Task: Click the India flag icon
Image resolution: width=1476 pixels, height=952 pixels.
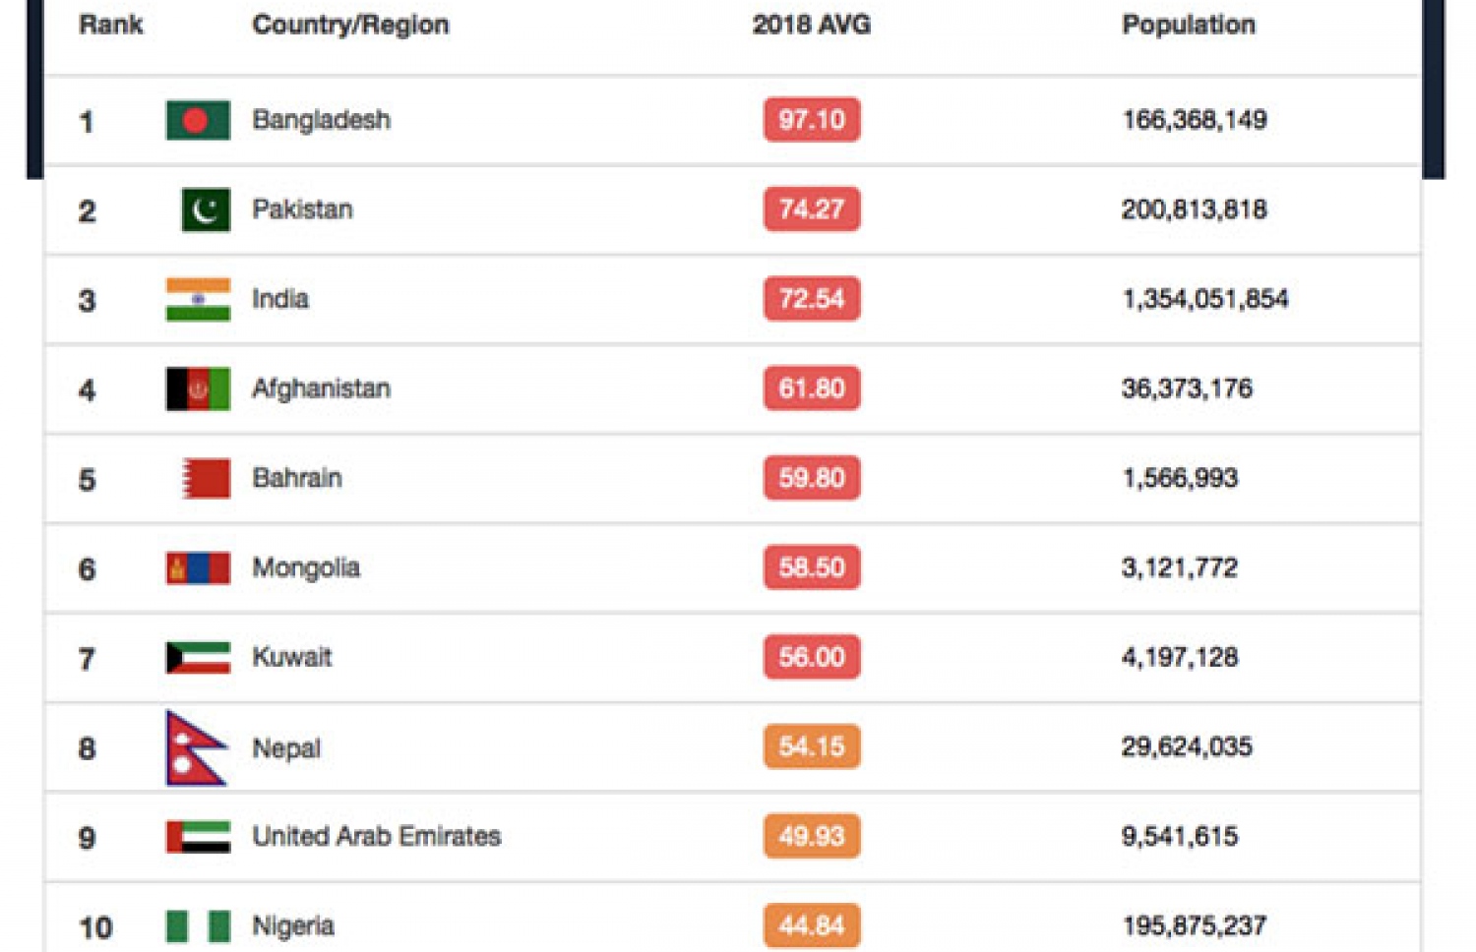Action: (198, 299)
